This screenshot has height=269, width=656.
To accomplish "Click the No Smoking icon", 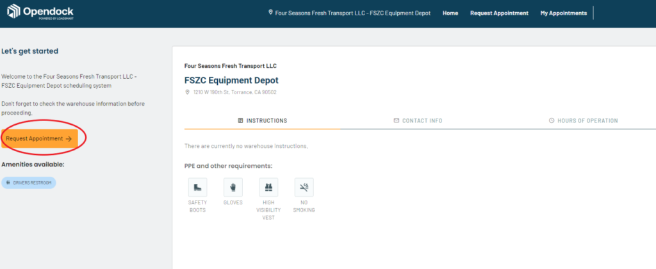I will point(304,188).
